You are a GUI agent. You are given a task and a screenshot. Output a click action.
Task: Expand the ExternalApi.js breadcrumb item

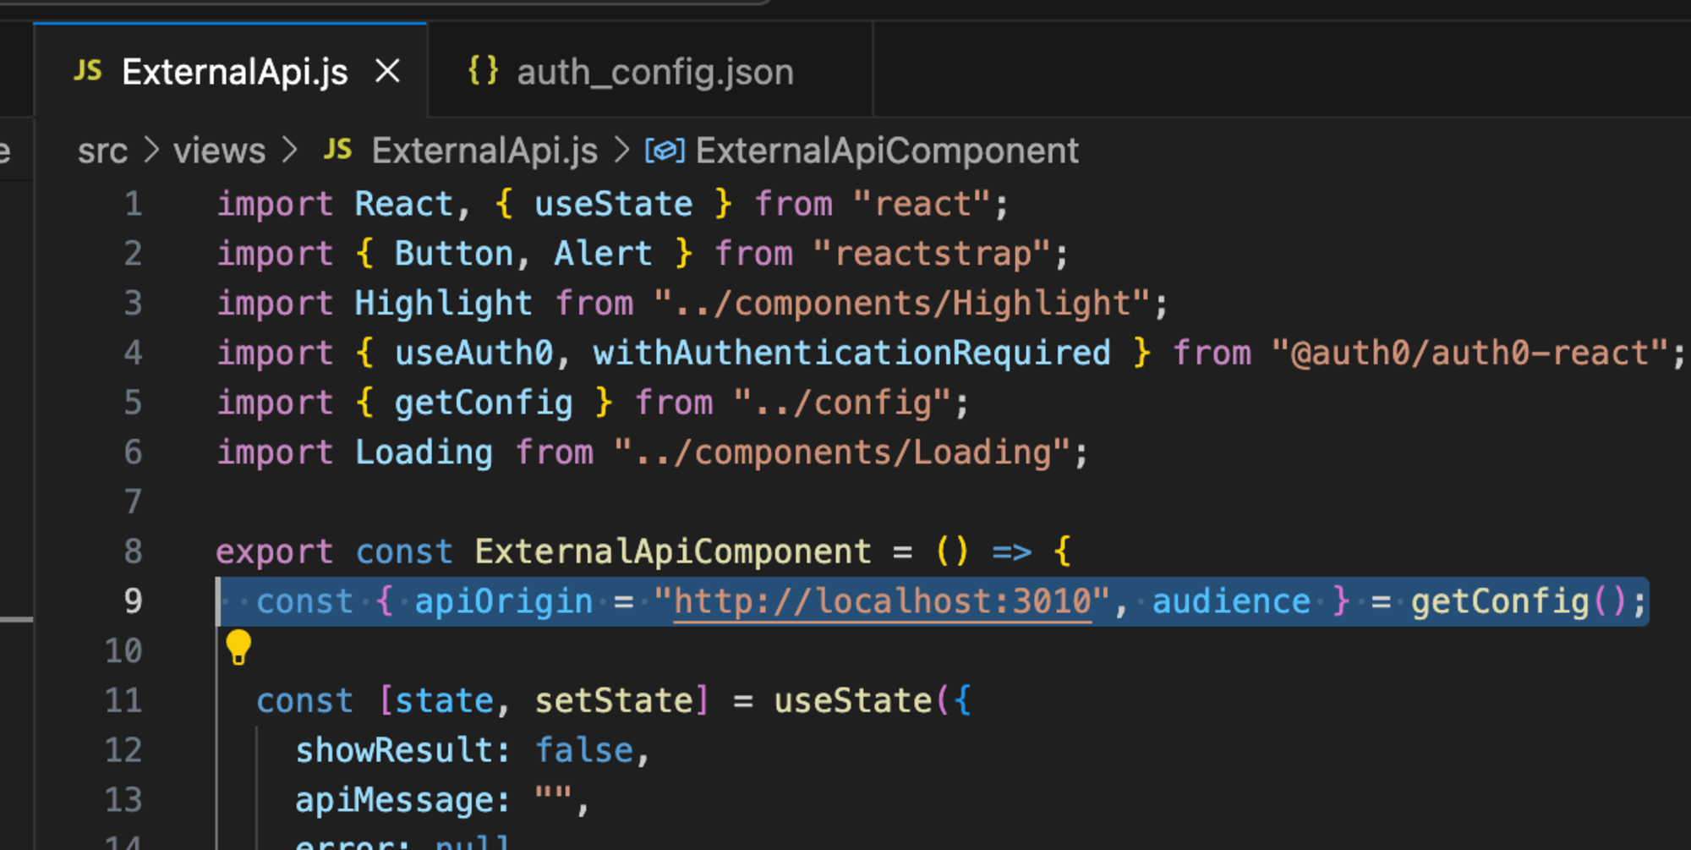click(484, 151)
